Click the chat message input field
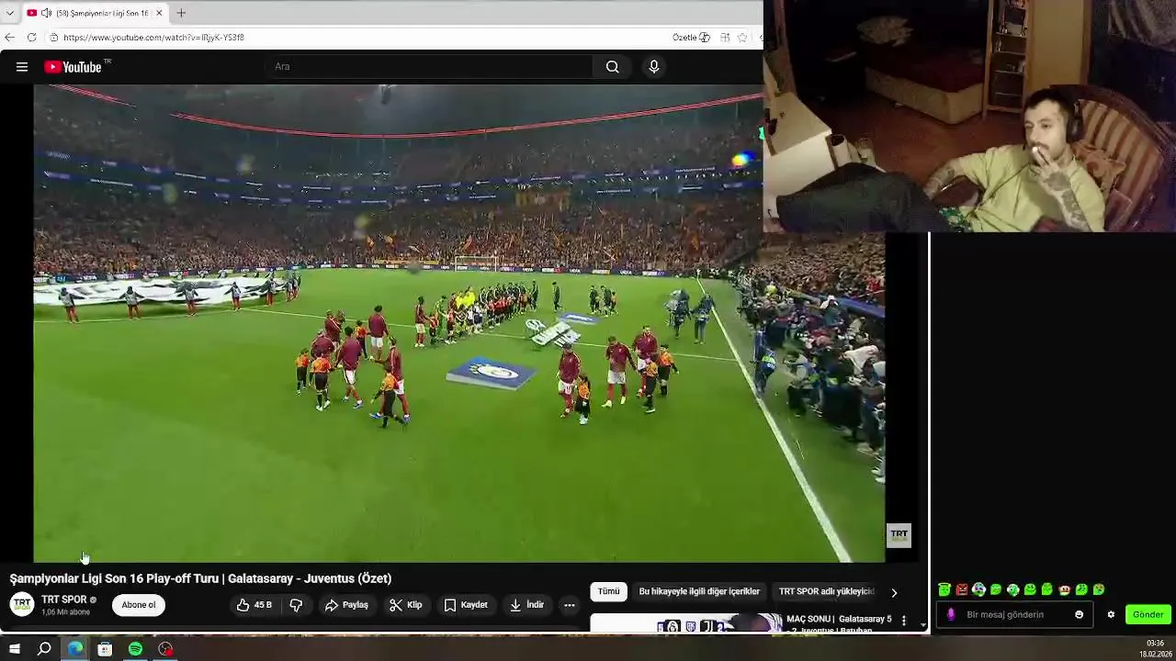Screen dimensions: 1176x661 (x=1014, y=615)
